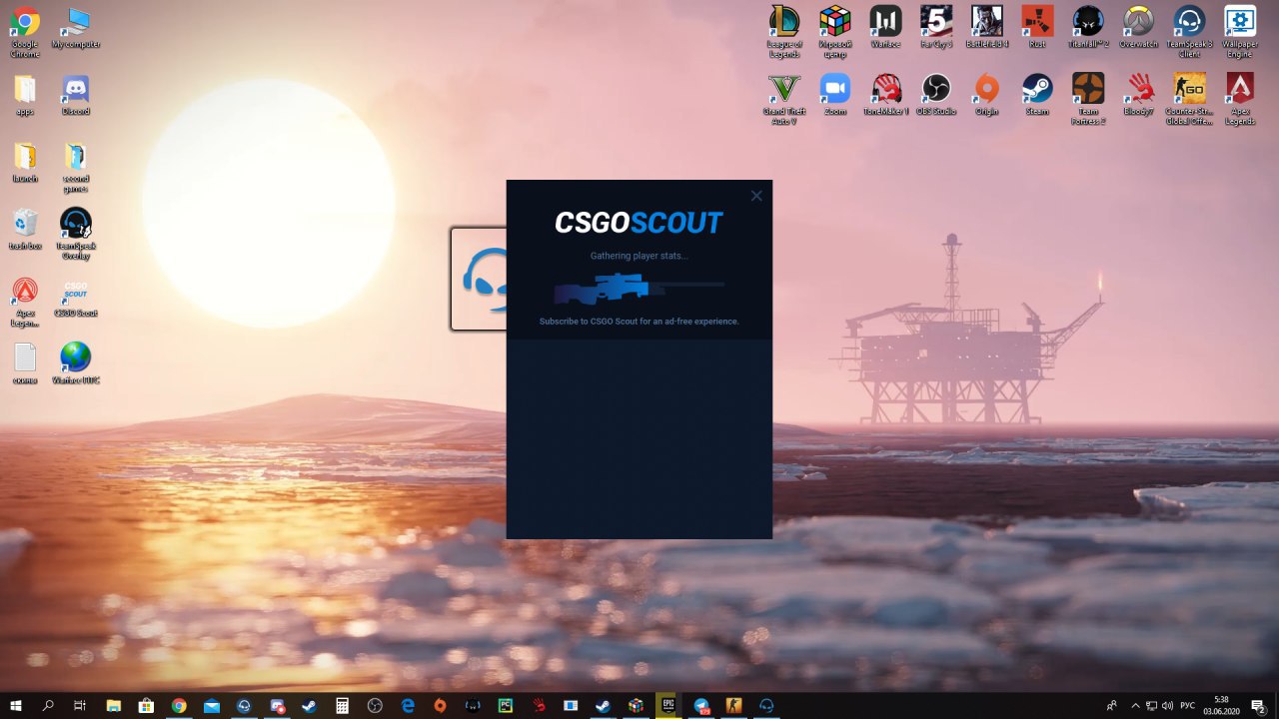Launch Counter-Strike Global Offensive shortcut
This screenshot has width=1279, height=719.
click(x=1189, y=100)
